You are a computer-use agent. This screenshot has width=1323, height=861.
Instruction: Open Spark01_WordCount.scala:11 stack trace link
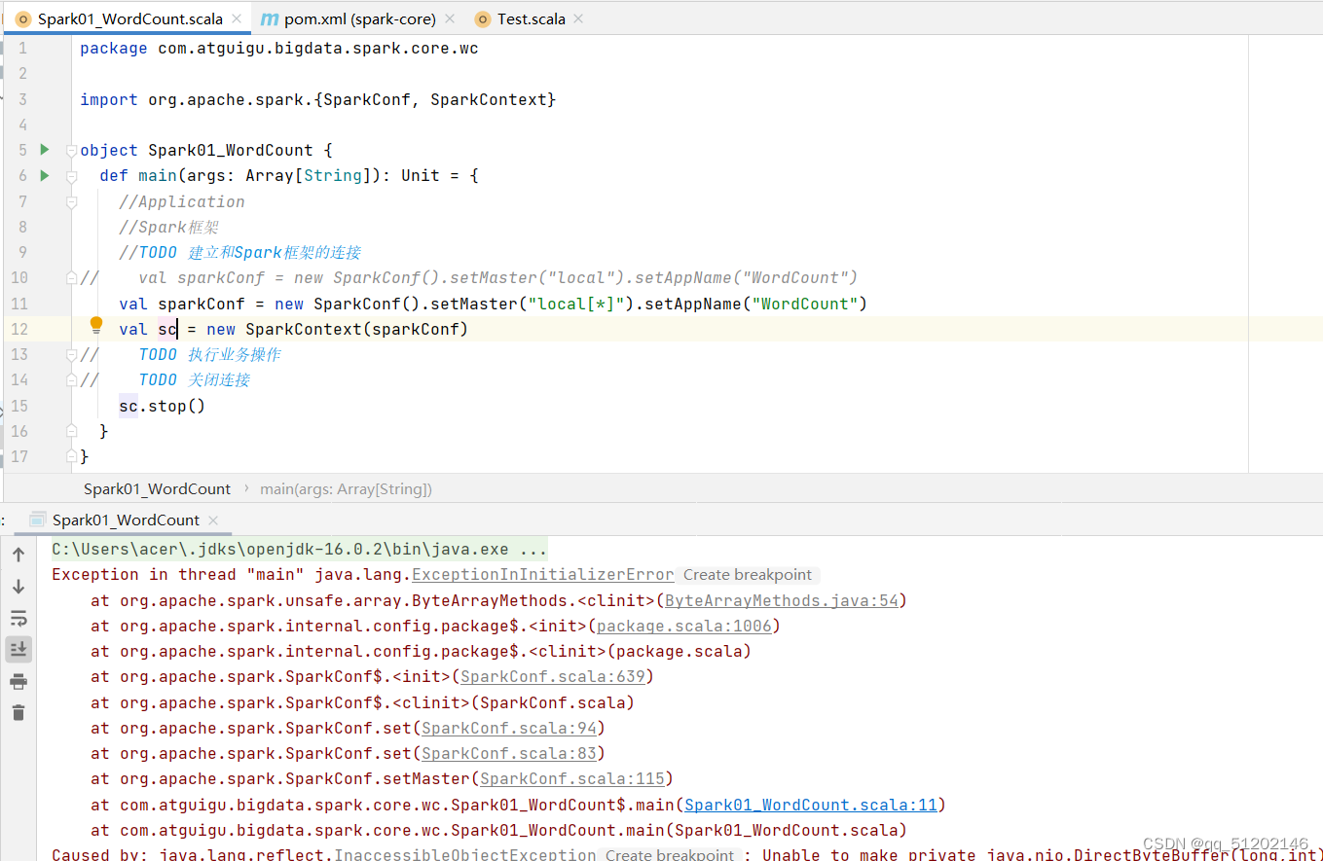tap(812, 804)
